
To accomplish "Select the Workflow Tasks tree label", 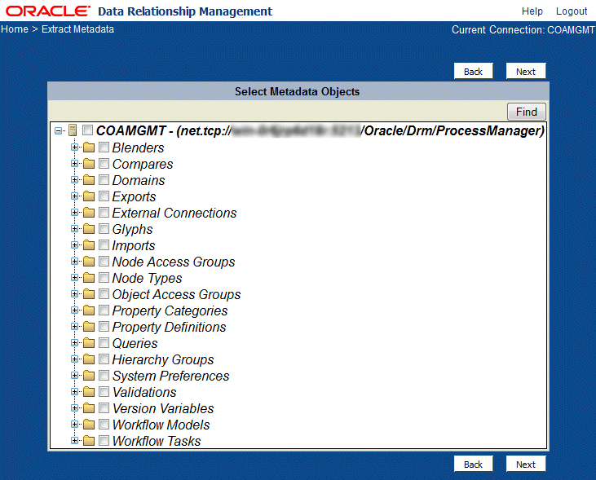I will click(157, 441).
